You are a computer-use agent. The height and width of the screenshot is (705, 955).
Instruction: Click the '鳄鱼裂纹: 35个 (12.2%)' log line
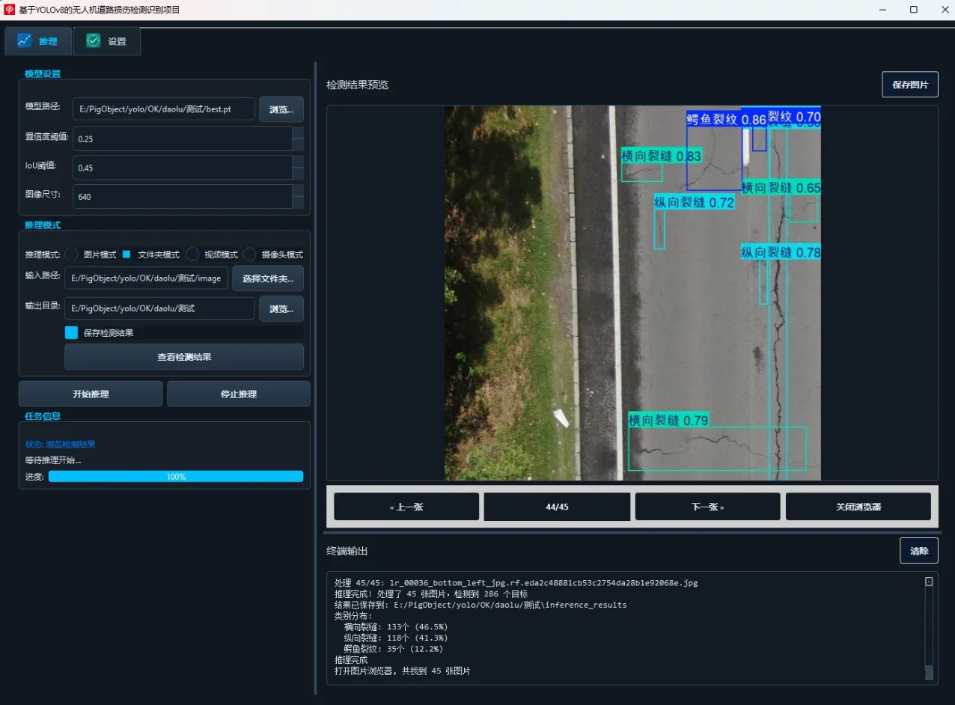(393, 649)
